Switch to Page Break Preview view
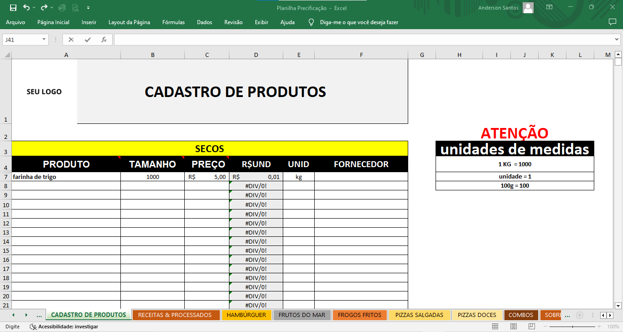 (531, 327)
